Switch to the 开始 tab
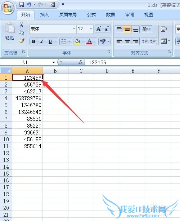Screen dimensions: 180x221 26,15
